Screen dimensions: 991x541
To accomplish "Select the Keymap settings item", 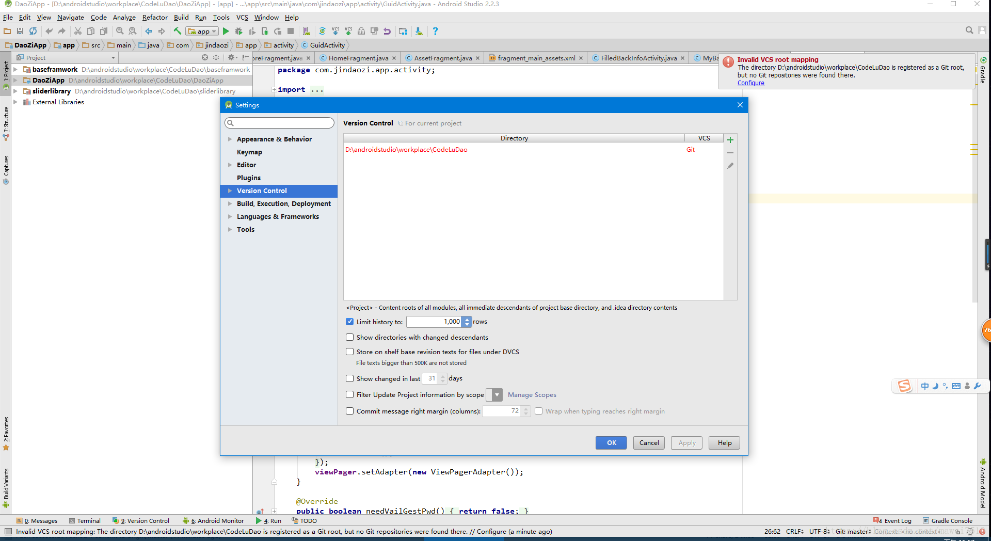I will [x=249, y=152].
